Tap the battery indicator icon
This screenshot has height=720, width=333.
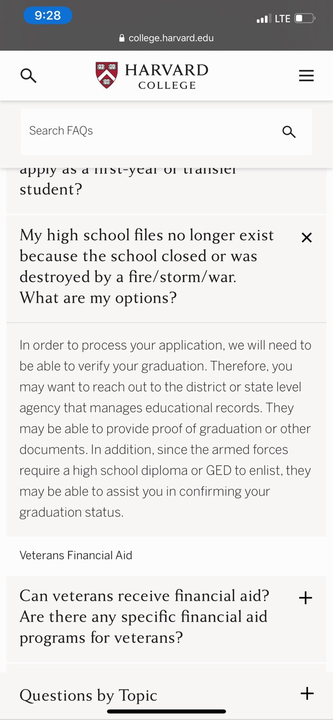304,18
